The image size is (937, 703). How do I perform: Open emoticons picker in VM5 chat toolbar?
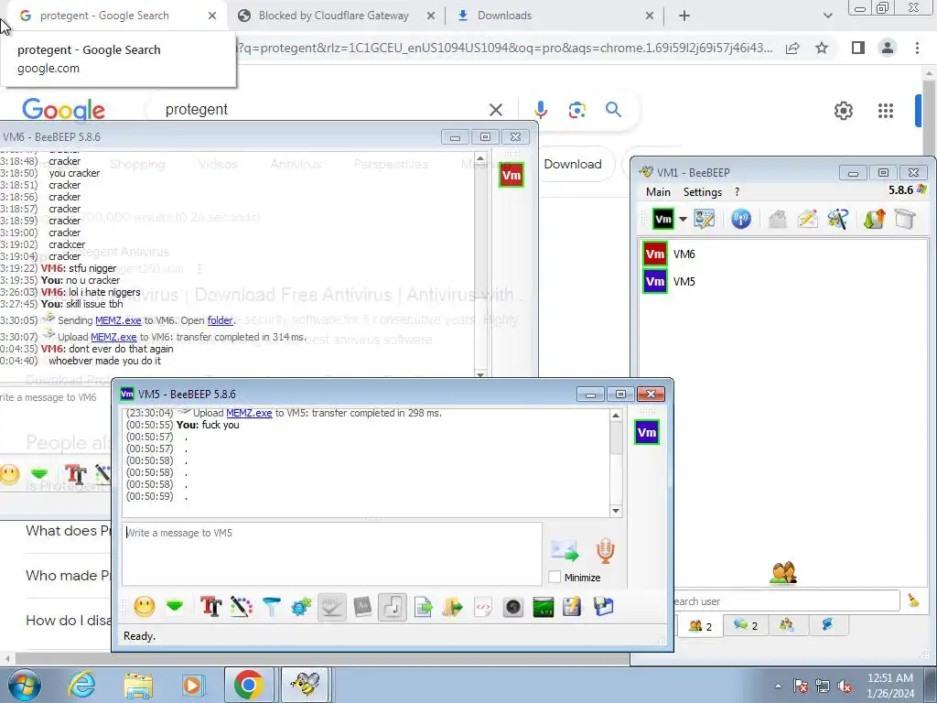pos(144,607)
